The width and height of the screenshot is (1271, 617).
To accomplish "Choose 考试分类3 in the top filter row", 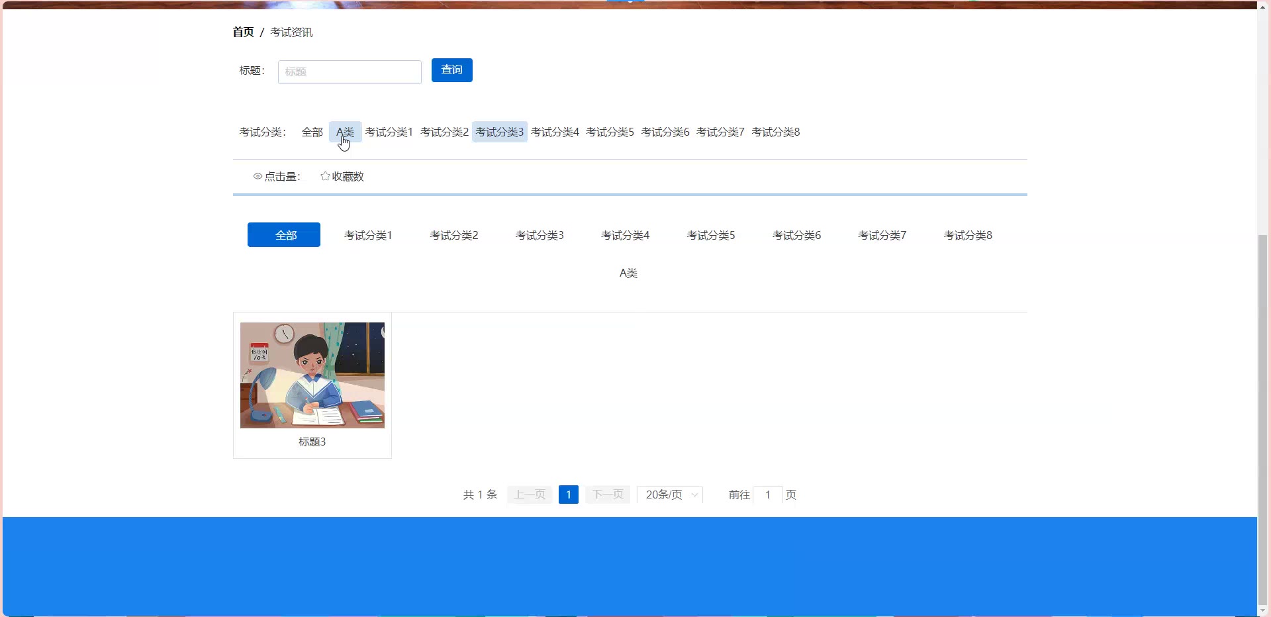I will click(x=499, y=132).
